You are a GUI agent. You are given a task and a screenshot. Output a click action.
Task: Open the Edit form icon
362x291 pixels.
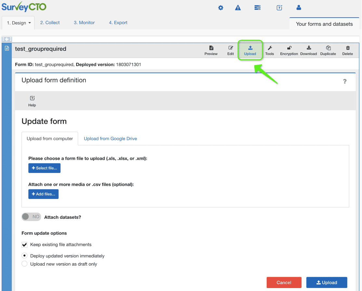click(x=230, y=50)
